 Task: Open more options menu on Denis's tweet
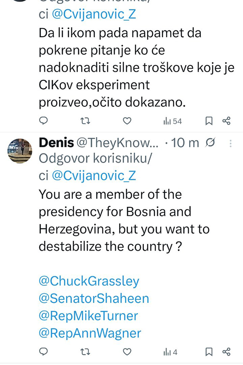click(x=230, y=143)
